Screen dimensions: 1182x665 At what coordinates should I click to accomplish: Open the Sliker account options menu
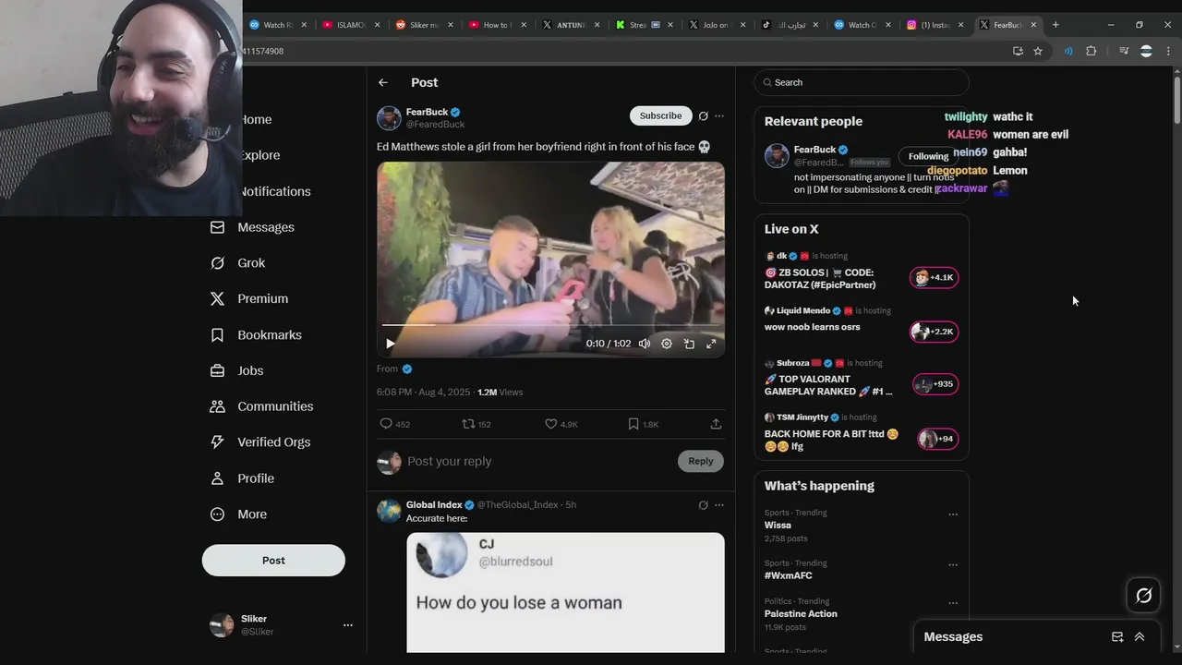[x=348, y=625]
